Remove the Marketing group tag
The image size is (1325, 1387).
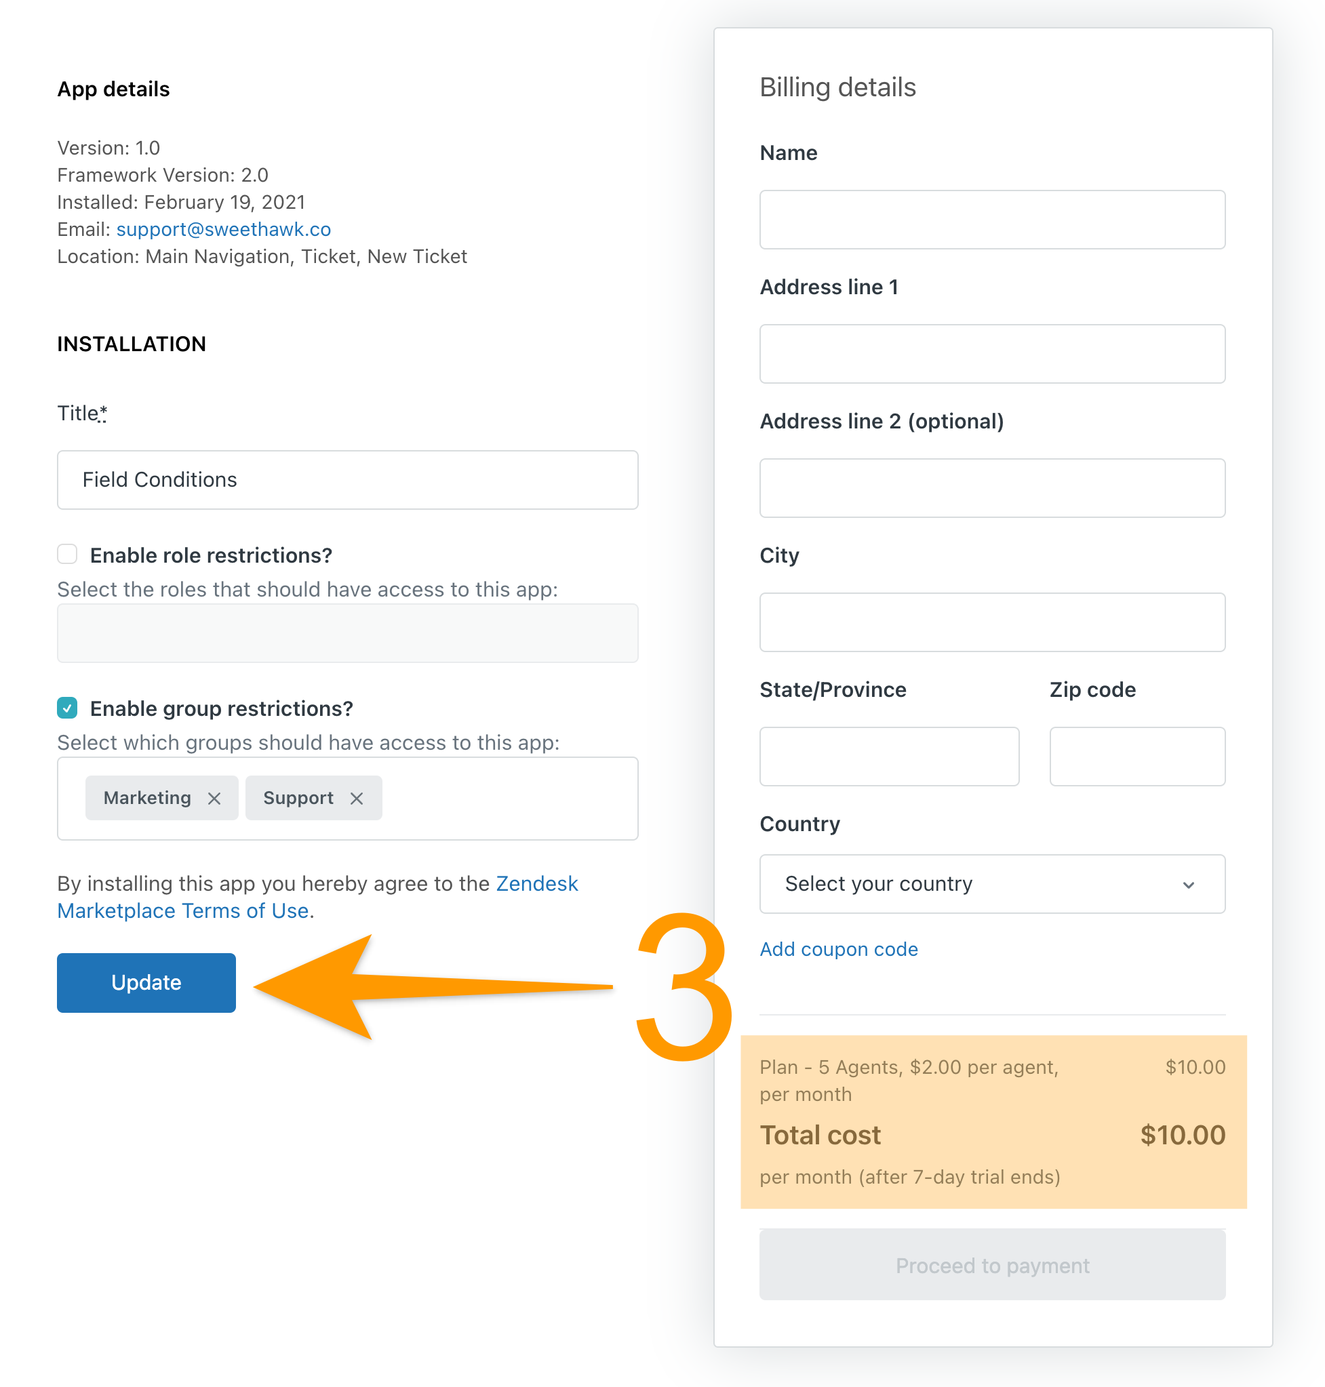214,798
